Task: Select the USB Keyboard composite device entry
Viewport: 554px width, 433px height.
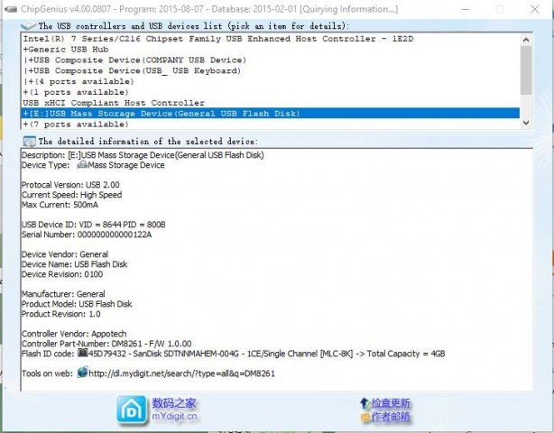Action: [x=134, y=70]
